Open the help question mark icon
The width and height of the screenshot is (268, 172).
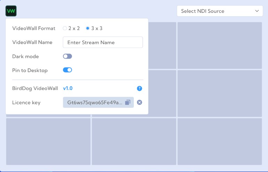tap(139, 89)
